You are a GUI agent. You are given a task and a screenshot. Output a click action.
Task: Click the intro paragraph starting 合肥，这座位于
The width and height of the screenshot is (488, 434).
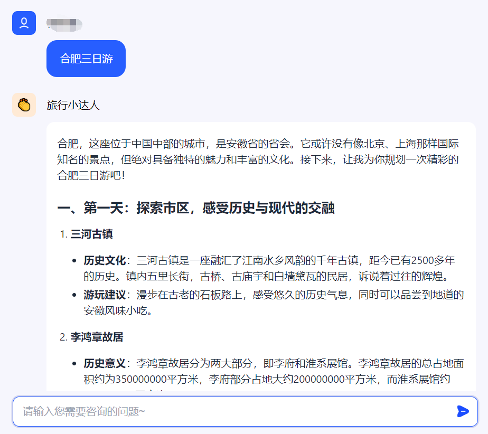pyautogui.click(x=258, y=159)
